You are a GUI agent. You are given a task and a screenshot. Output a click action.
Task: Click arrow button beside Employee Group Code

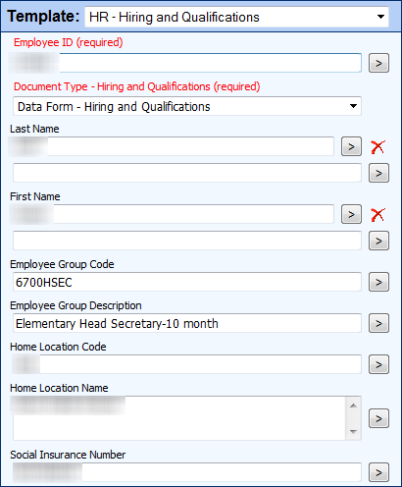click(x=378, y=282)
